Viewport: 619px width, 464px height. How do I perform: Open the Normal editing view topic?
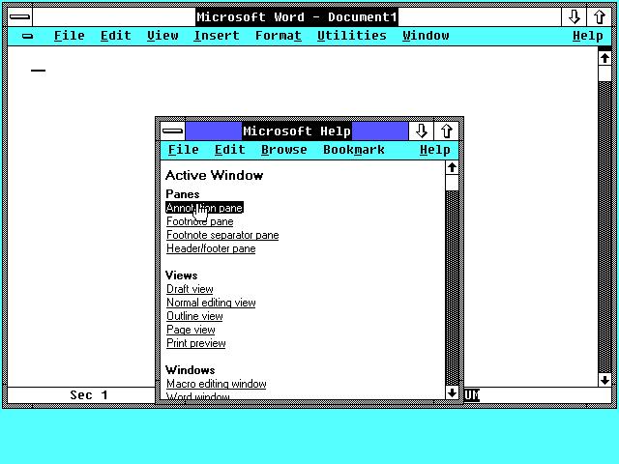(211, 303)
